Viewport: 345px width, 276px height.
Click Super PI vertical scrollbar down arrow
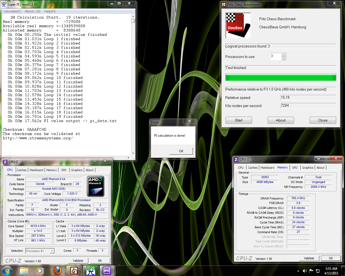click(133, 153)
